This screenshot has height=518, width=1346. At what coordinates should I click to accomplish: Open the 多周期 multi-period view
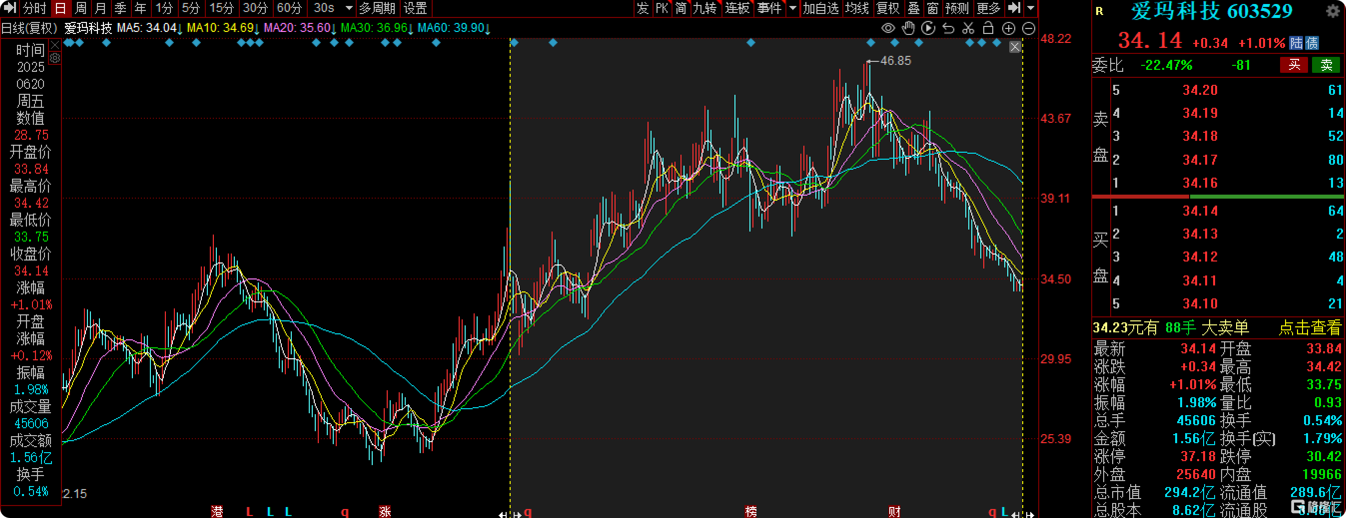click(377, 8)
